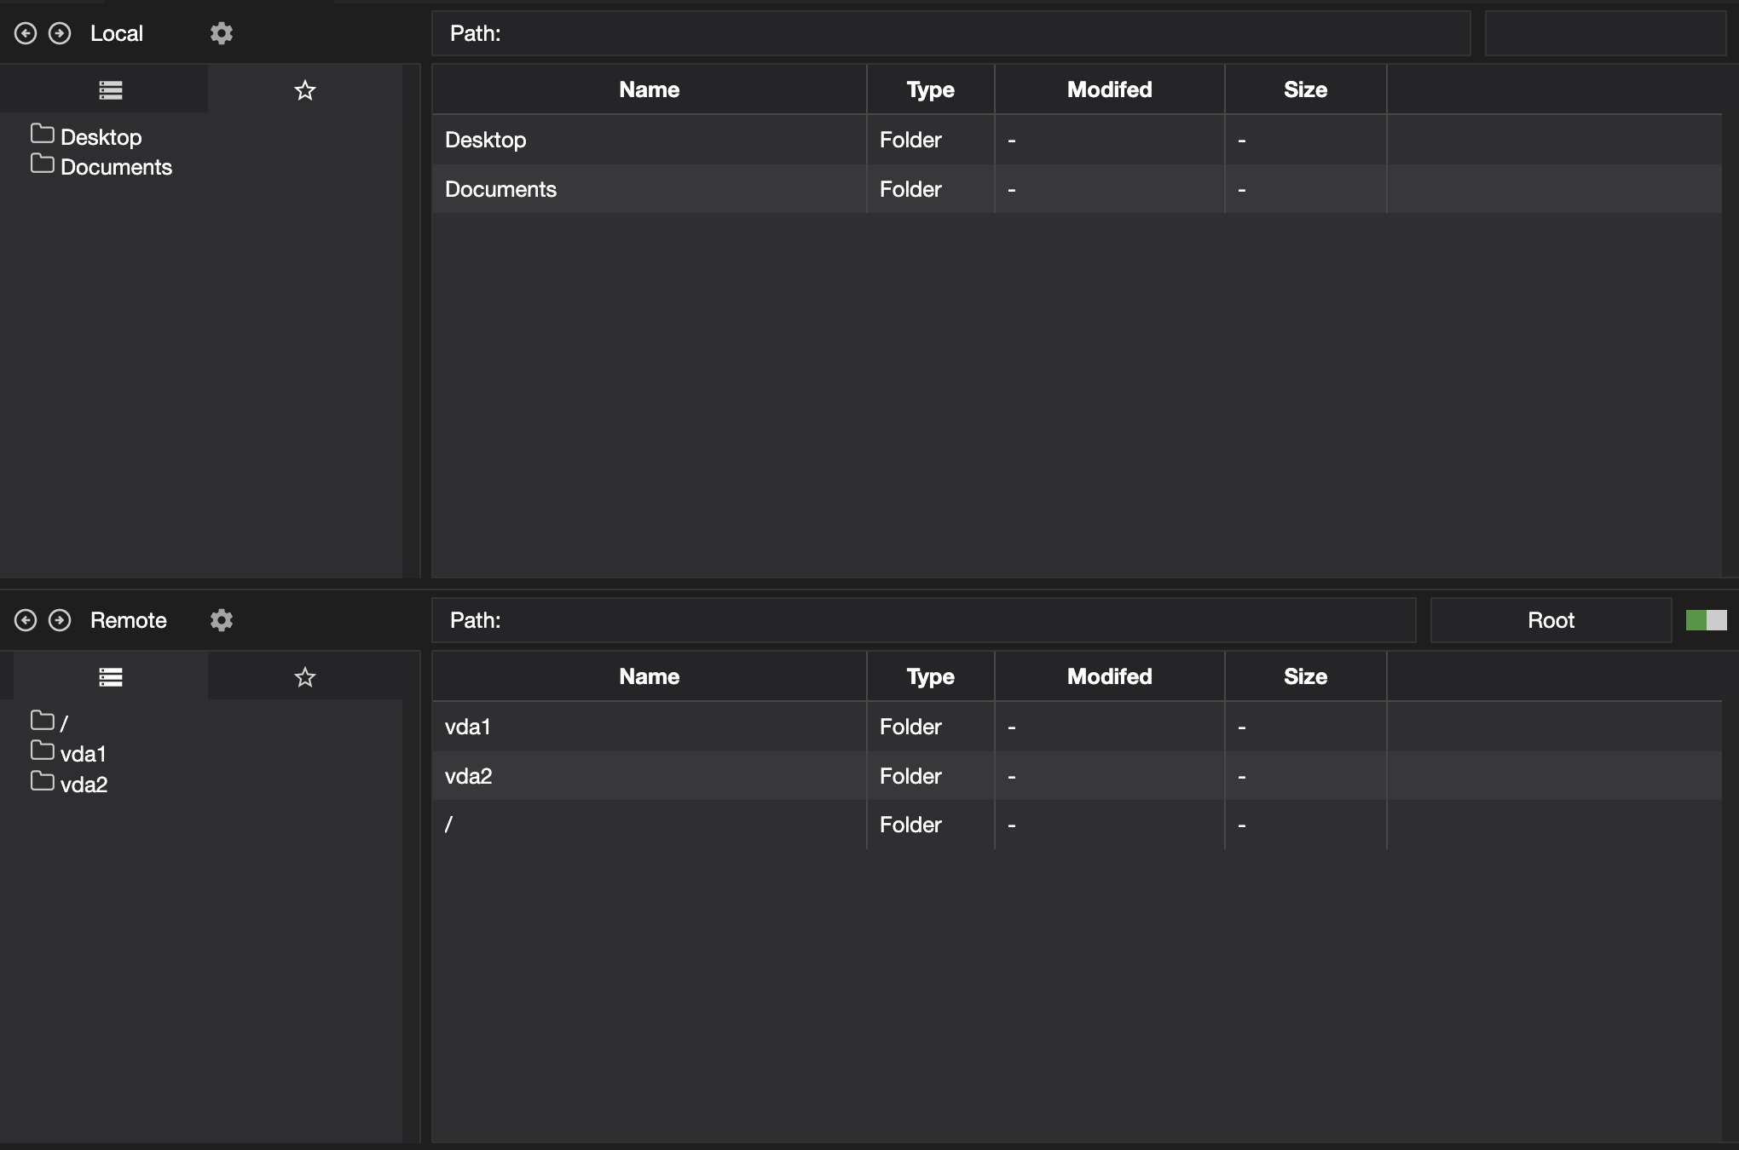Viewport: 1739px width, 1150px height.
Task: Sort Remote table by Modifed column
Action: click(1110, 676)
